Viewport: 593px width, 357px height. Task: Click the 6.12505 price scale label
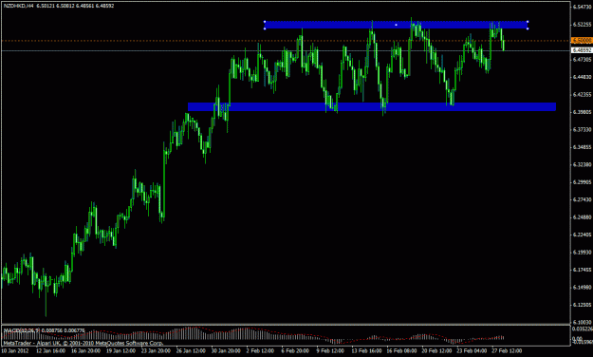coord(582,305)
